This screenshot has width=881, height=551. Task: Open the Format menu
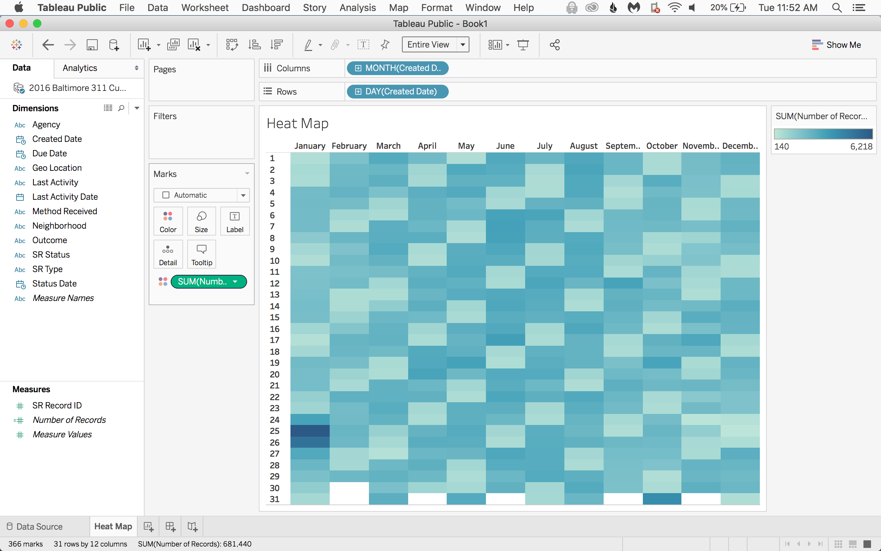tap(436, 8)
